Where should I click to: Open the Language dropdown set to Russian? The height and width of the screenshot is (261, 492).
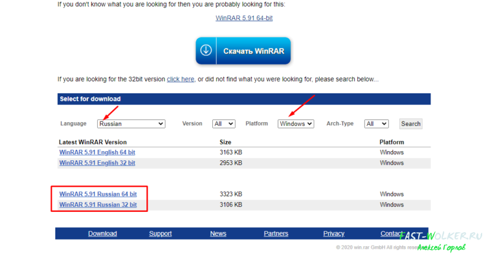click(x=131, y=124)
